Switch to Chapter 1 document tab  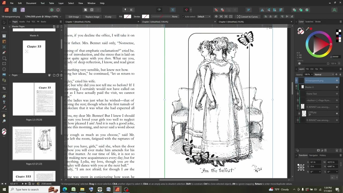pos(78,22)
